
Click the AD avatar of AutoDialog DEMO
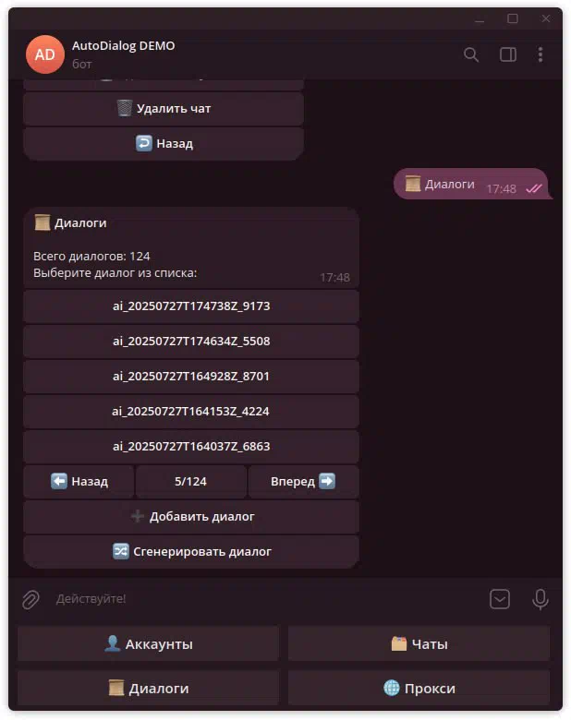click(44, 54)
